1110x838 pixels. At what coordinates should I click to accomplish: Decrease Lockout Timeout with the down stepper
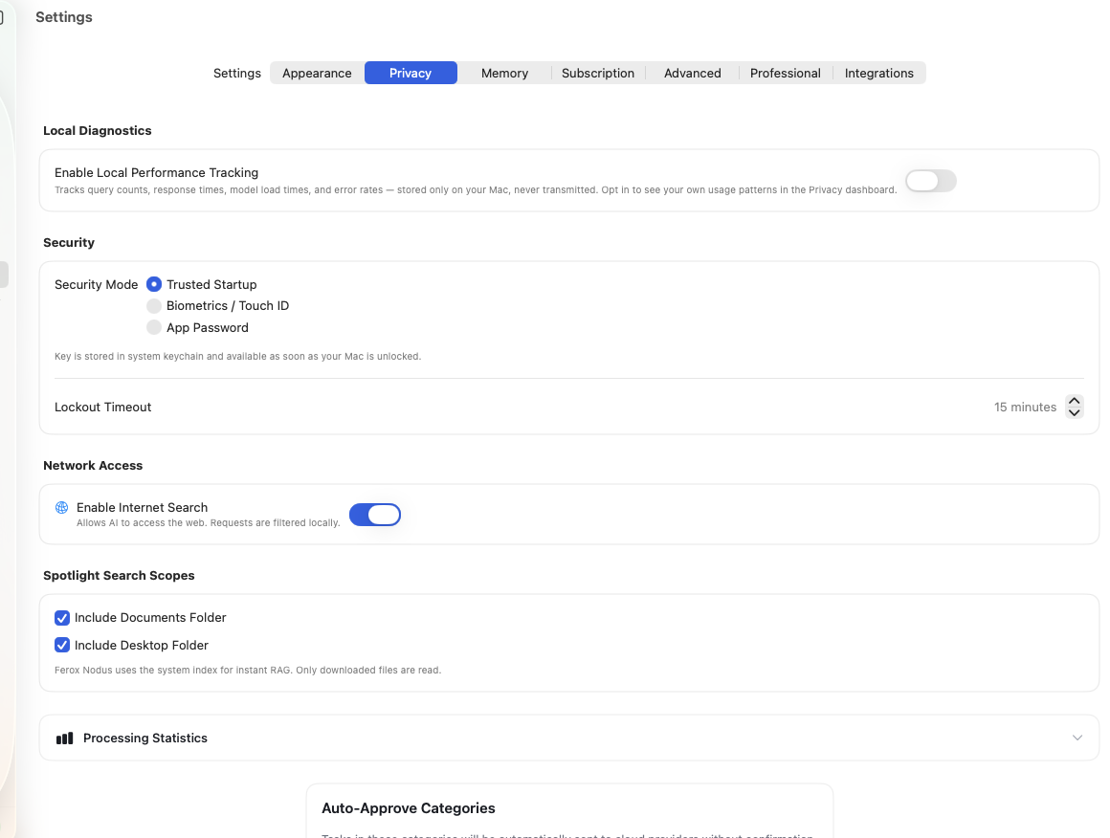1074,412
